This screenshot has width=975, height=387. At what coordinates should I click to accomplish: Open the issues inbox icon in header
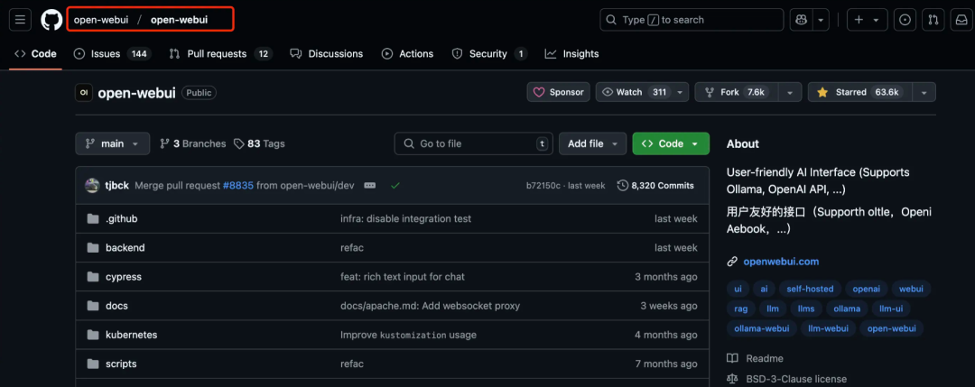[x=905, y=20]
